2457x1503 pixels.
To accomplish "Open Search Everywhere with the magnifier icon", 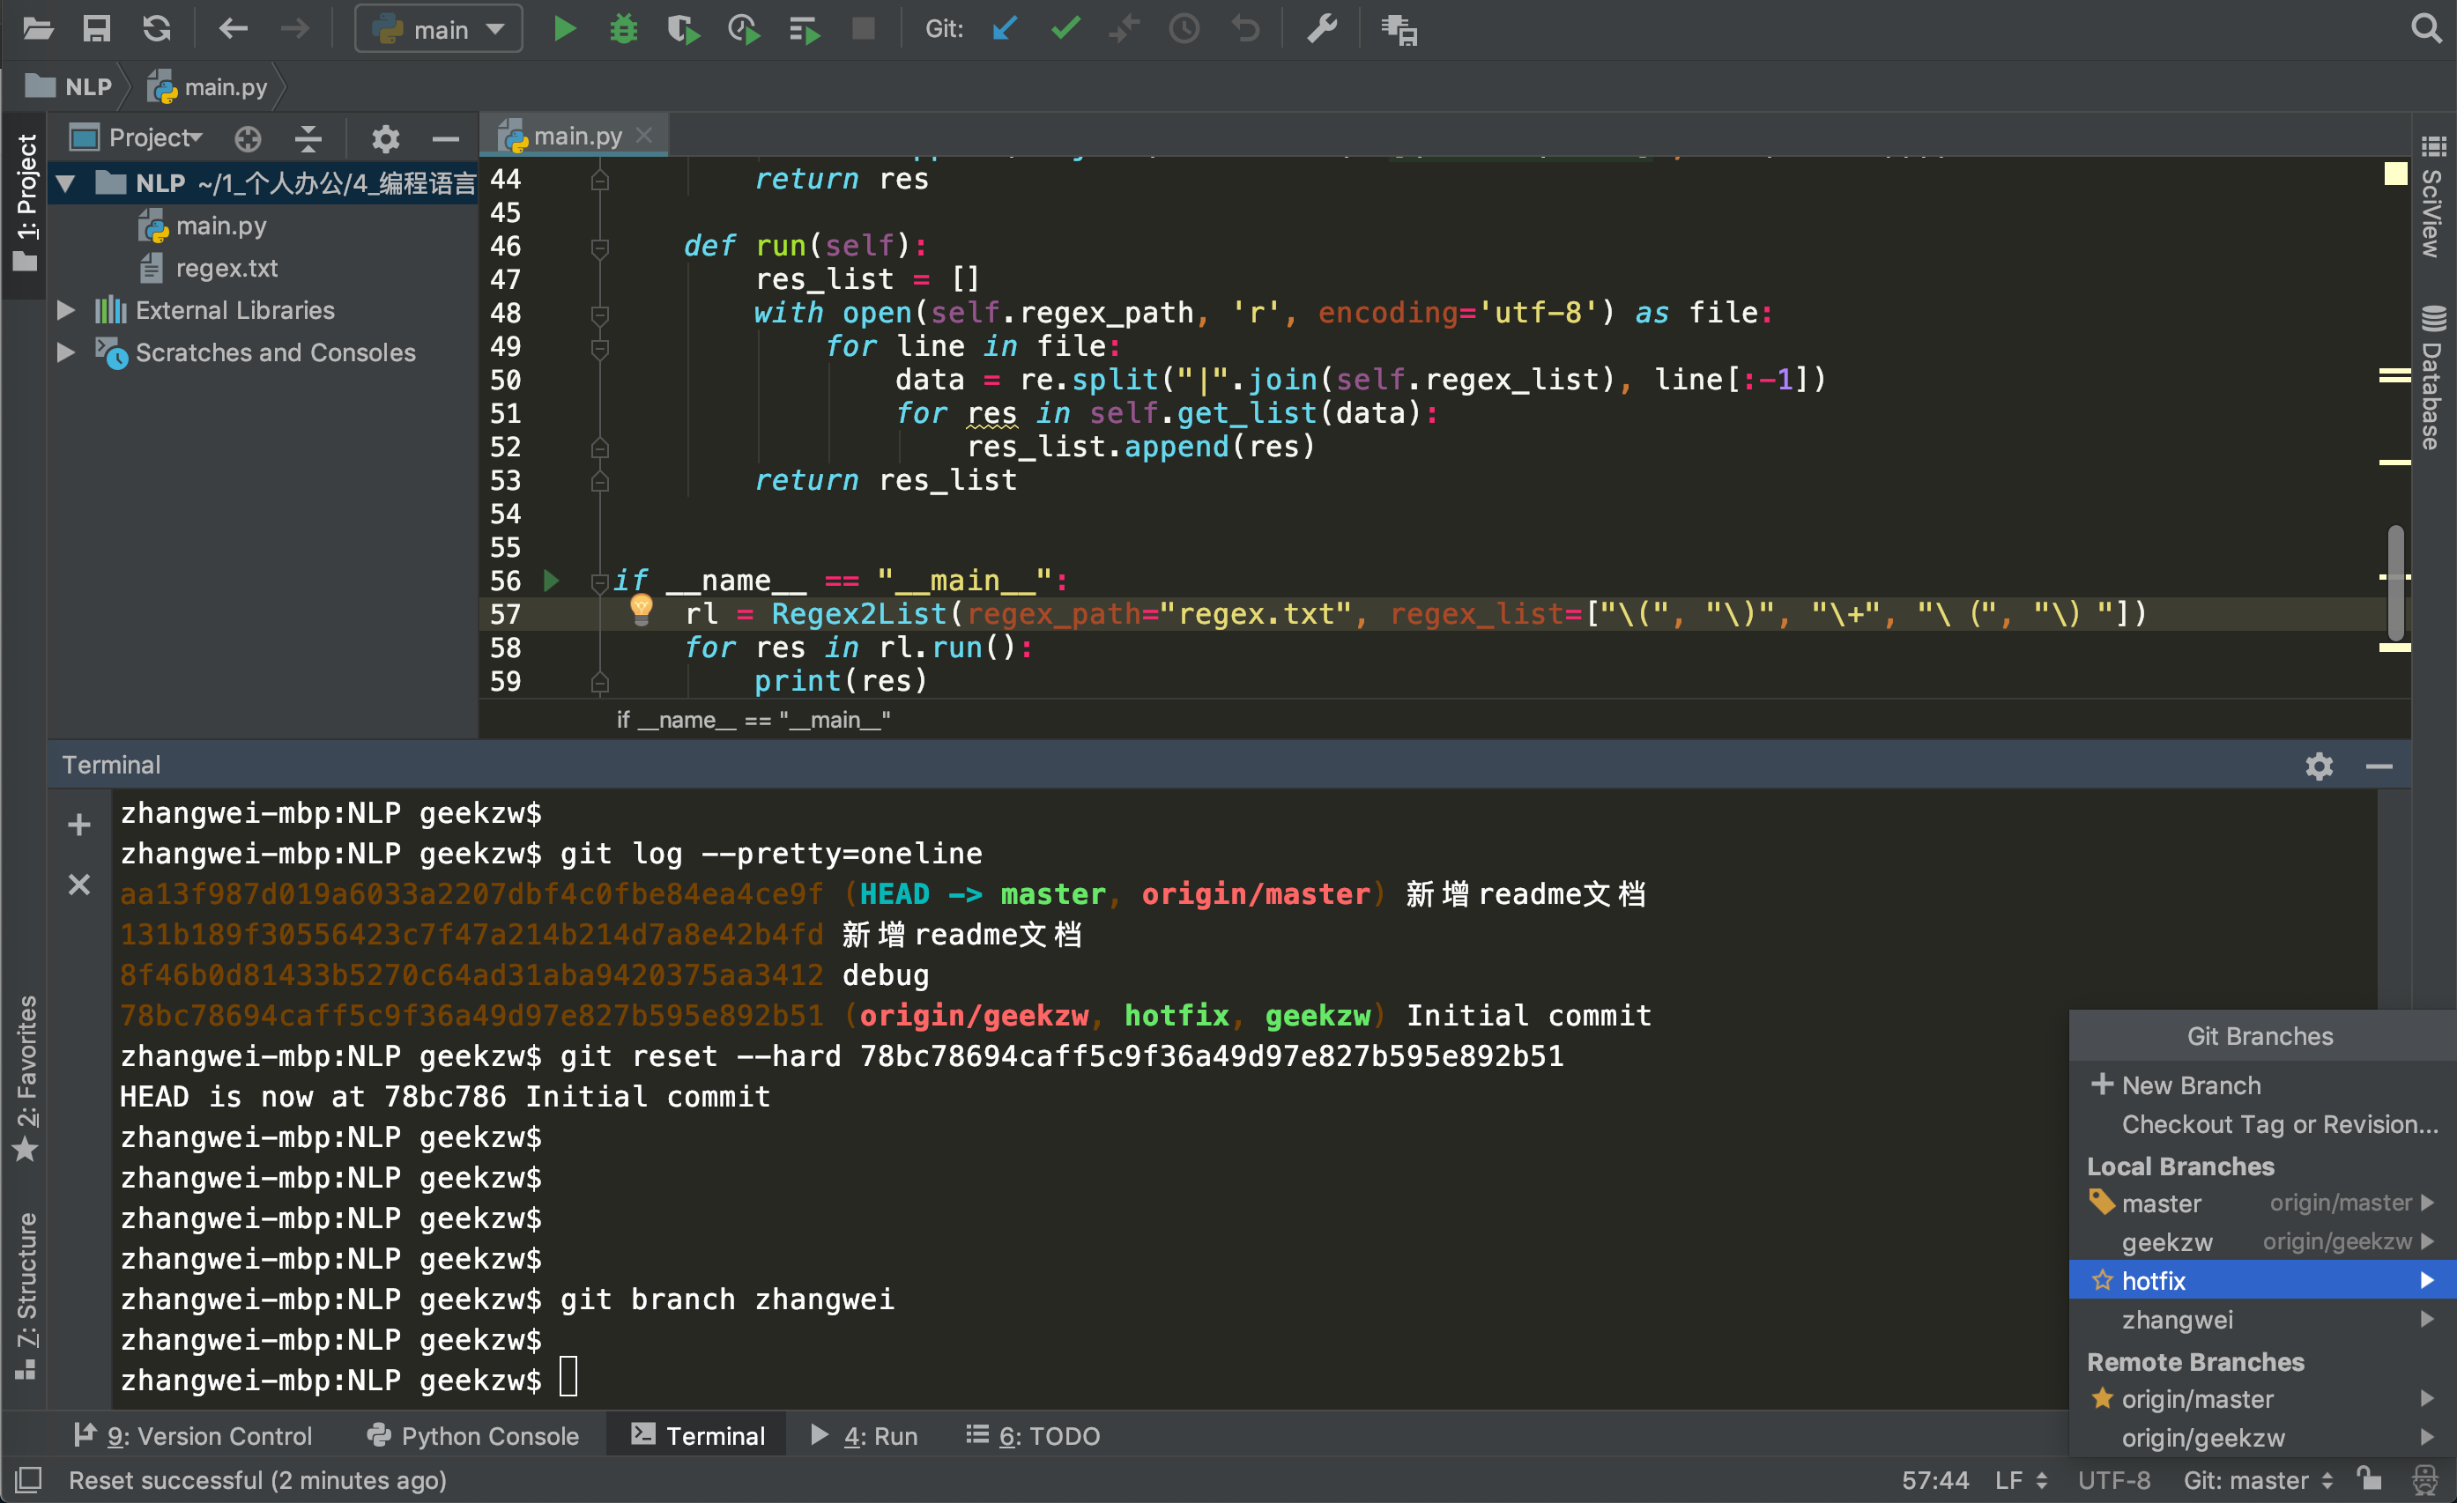I will tap(2424, 28).
